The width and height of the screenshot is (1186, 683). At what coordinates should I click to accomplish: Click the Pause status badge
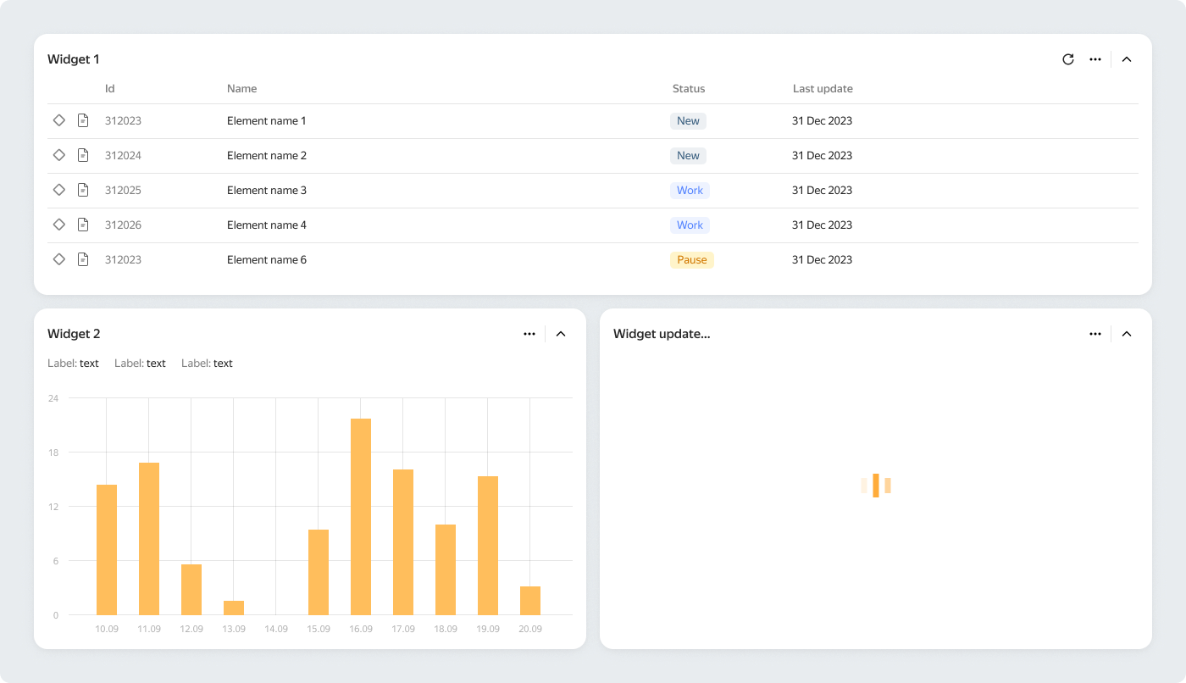[691, 260]
